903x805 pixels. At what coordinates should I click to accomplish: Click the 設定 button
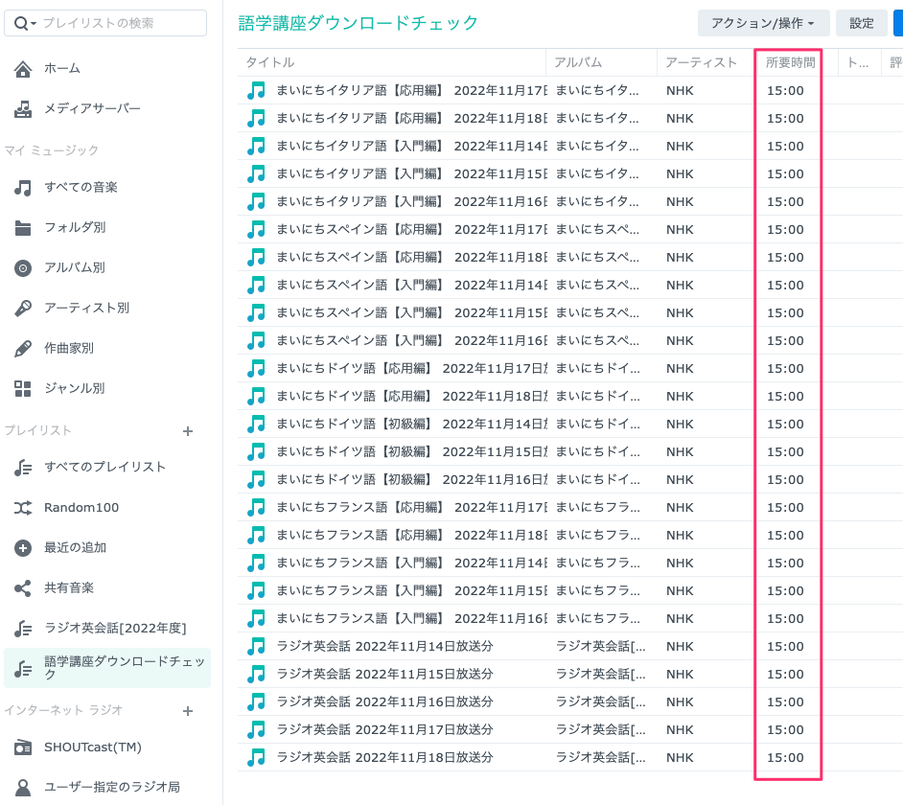[x=861, y=23]
